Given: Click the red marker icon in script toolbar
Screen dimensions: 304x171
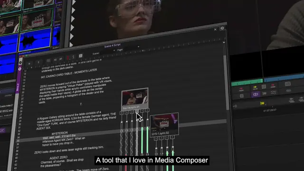Looking at the screenshot, I should (x=68, y=58).
